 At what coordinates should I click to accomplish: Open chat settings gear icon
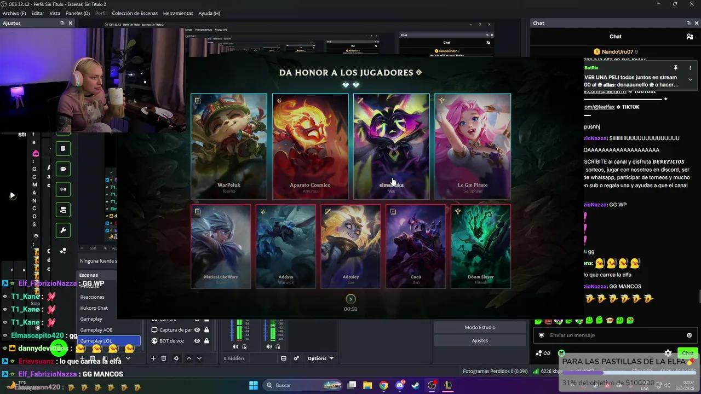click(668, 353)
